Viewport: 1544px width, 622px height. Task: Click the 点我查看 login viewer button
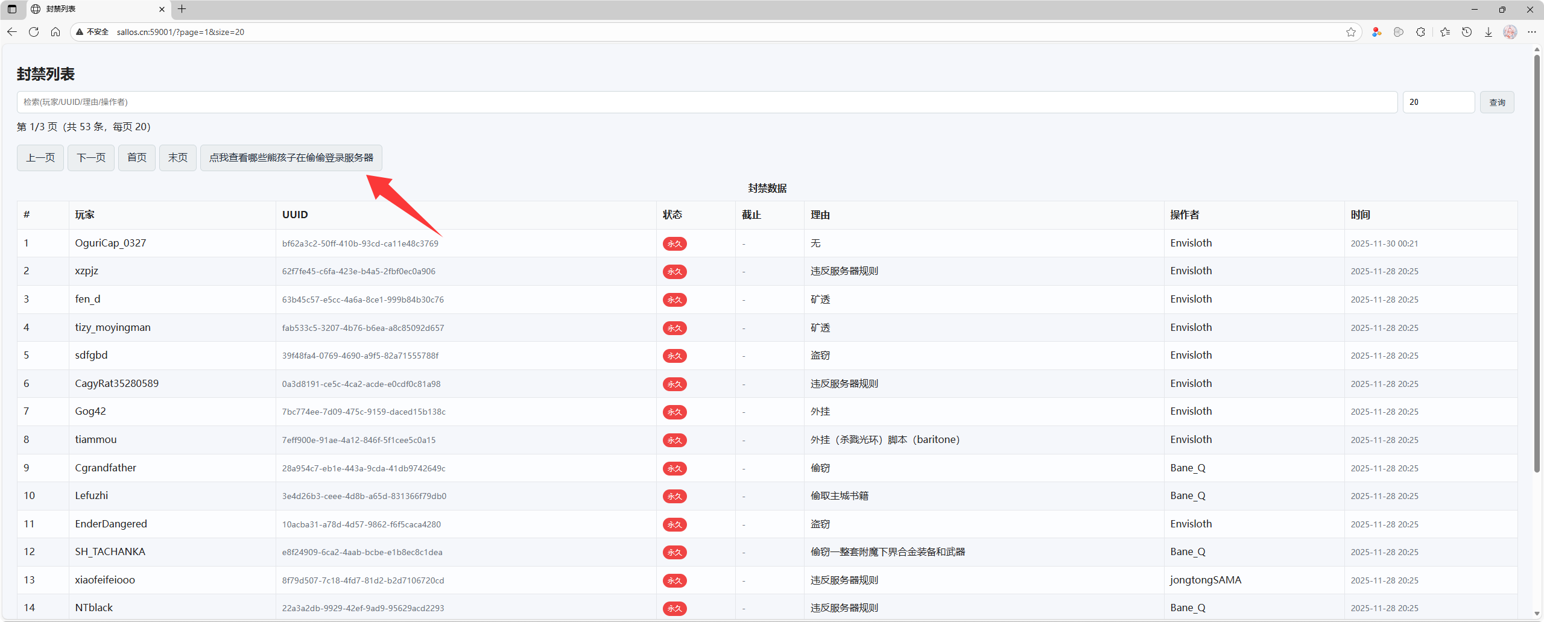pyautogui.click(x=291, y=158)
